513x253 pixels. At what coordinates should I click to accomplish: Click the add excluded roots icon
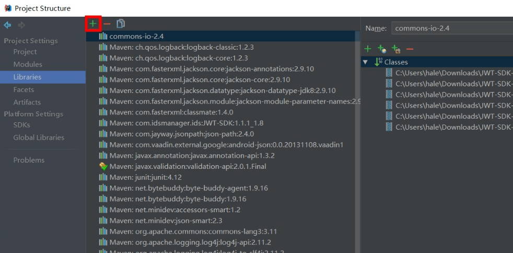point(395,50)
